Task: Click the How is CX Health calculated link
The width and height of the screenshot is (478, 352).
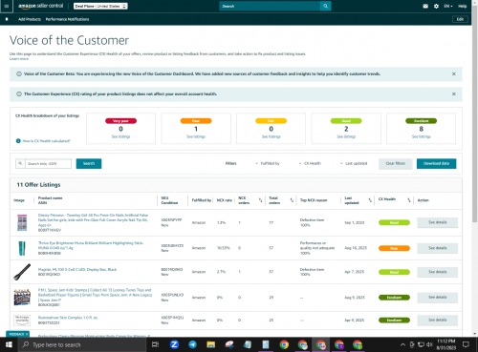Action: (x=46, y=141)
